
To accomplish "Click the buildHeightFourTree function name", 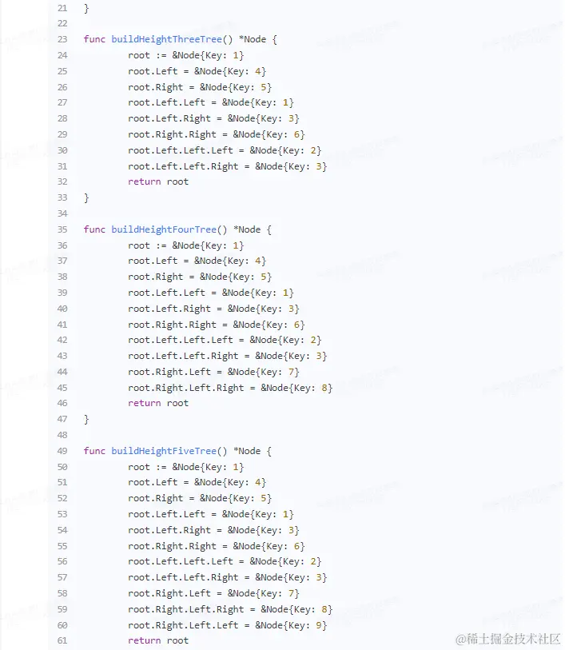I will [x=164, y=229].
